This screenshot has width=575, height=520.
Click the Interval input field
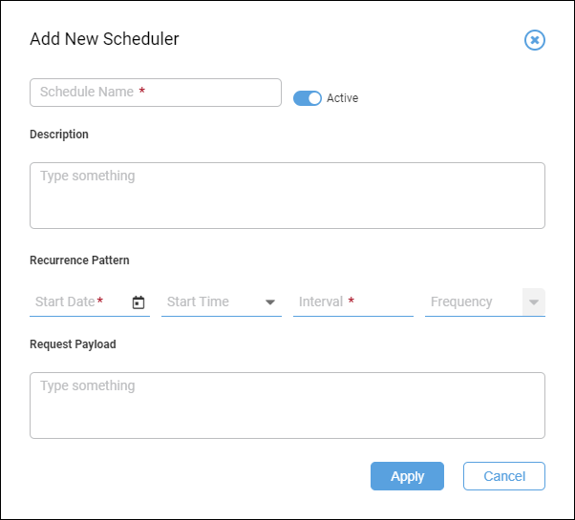pyautogui.click(x=353, y=302)
